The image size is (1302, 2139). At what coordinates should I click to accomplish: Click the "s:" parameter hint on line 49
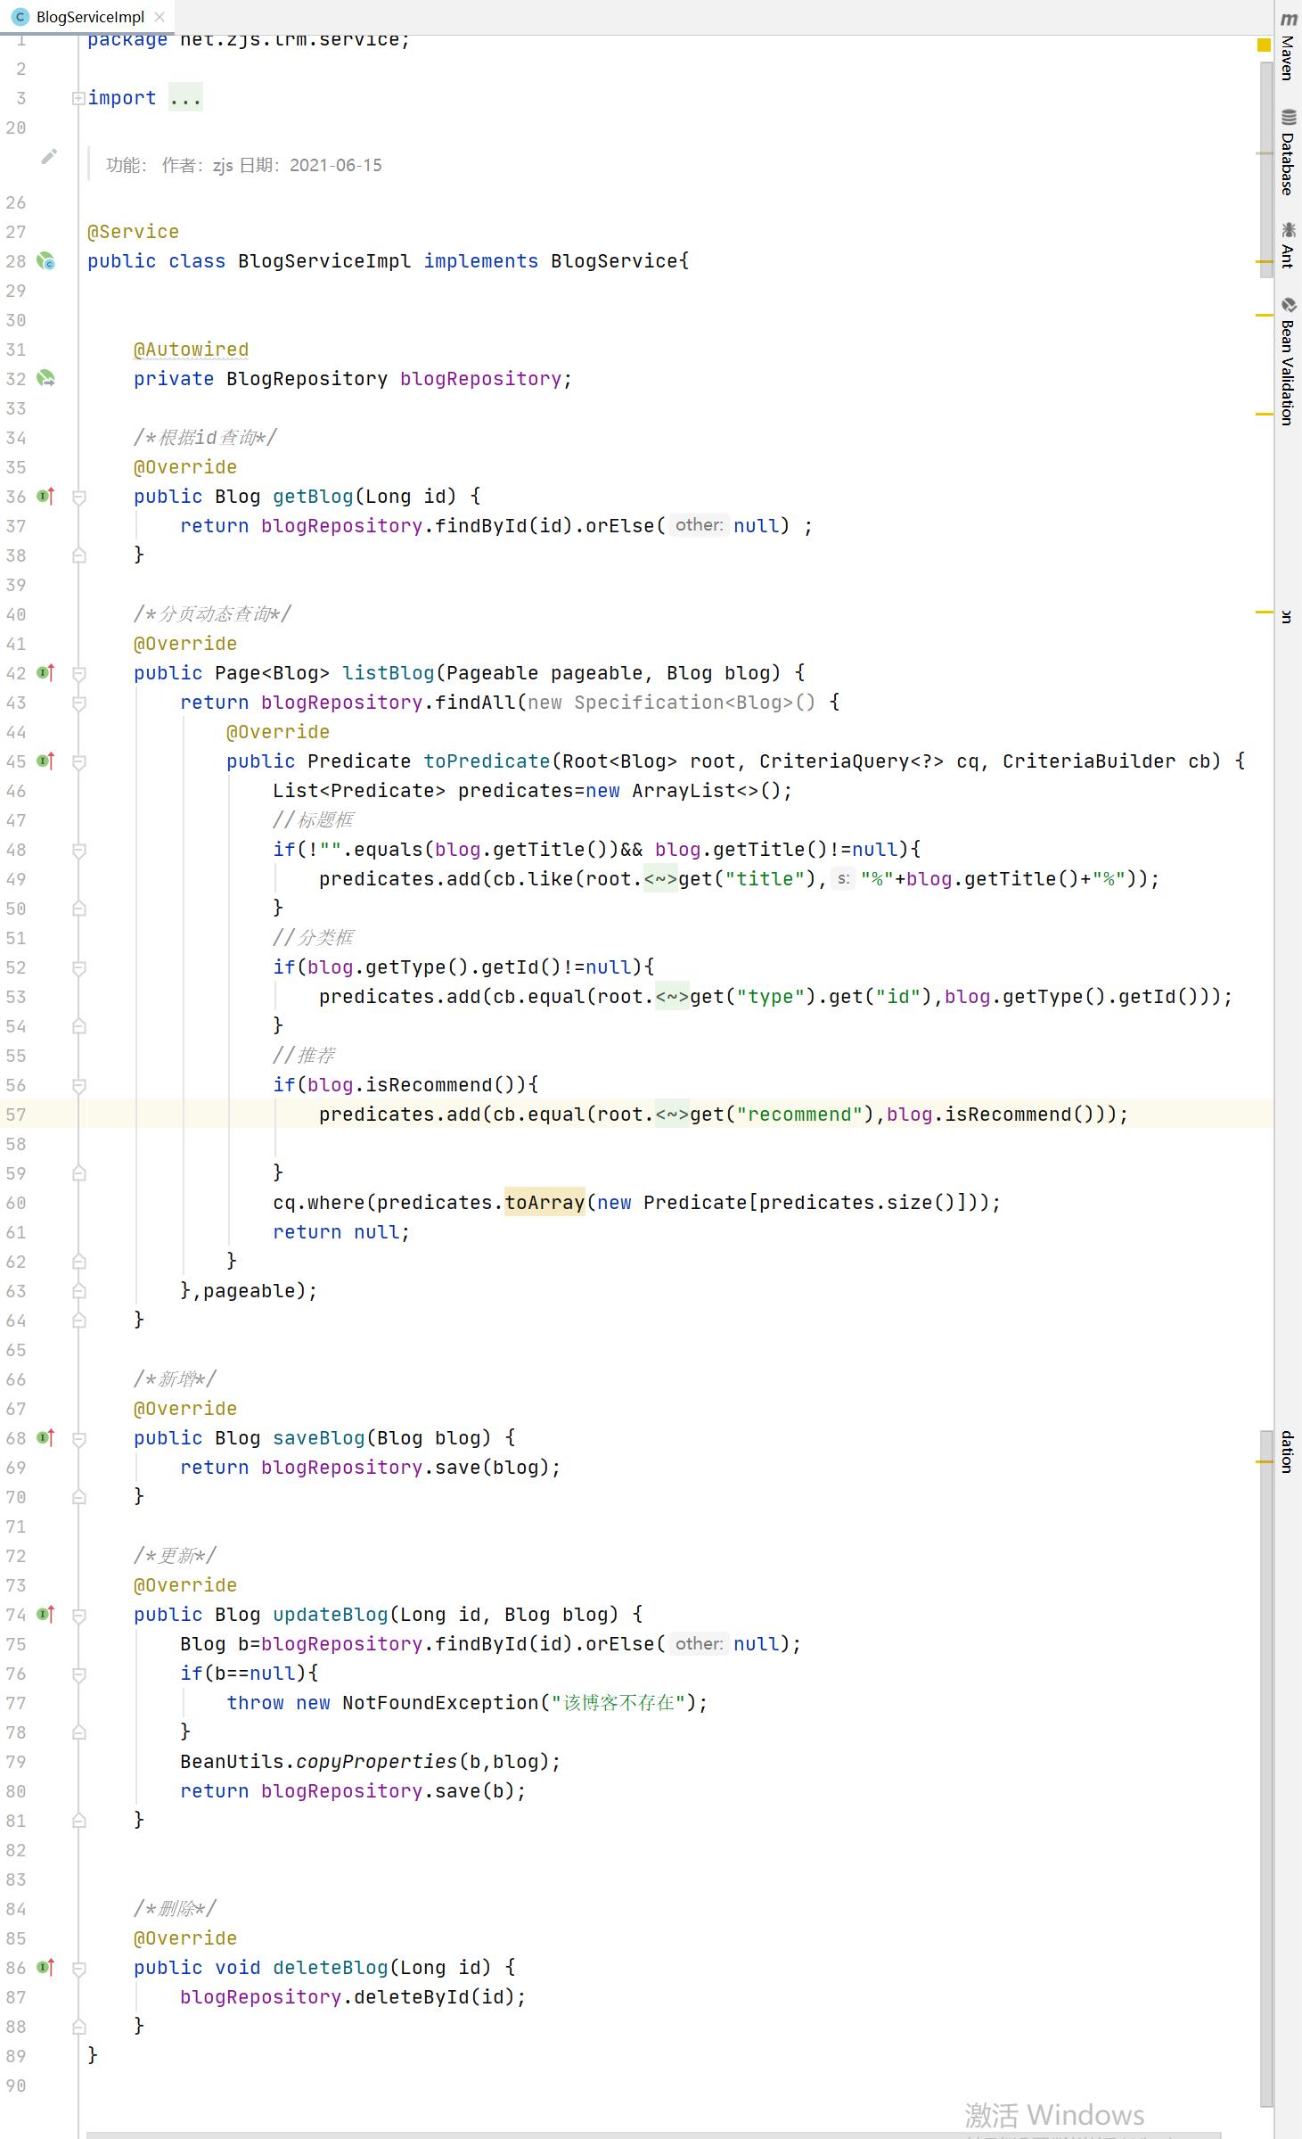point(843,879)
